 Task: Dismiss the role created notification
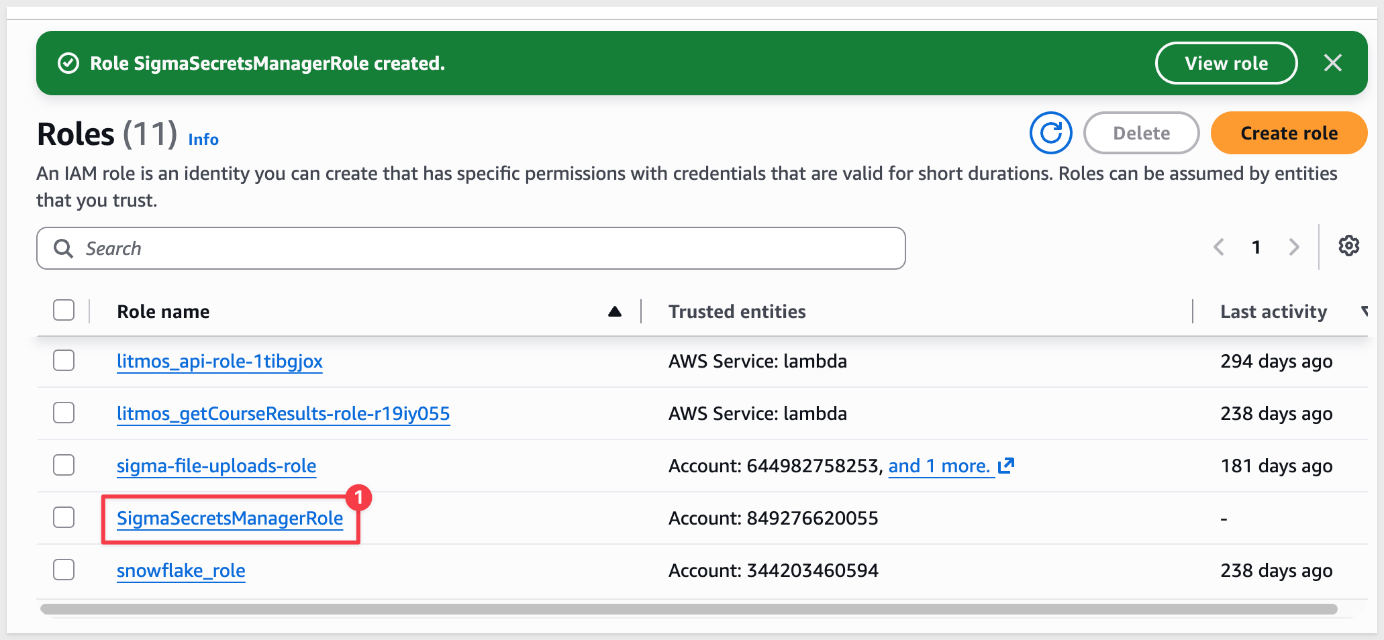[x=1332, y=63]
